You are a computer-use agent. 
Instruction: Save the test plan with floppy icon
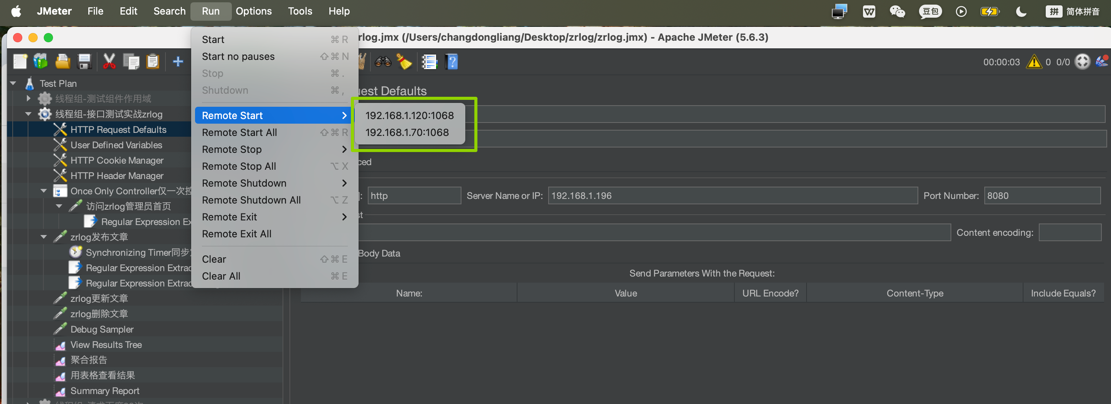[84, 62]
